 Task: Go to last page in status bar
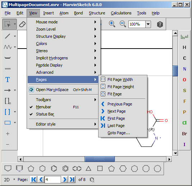pyautogui.click(x=72, y=180)
